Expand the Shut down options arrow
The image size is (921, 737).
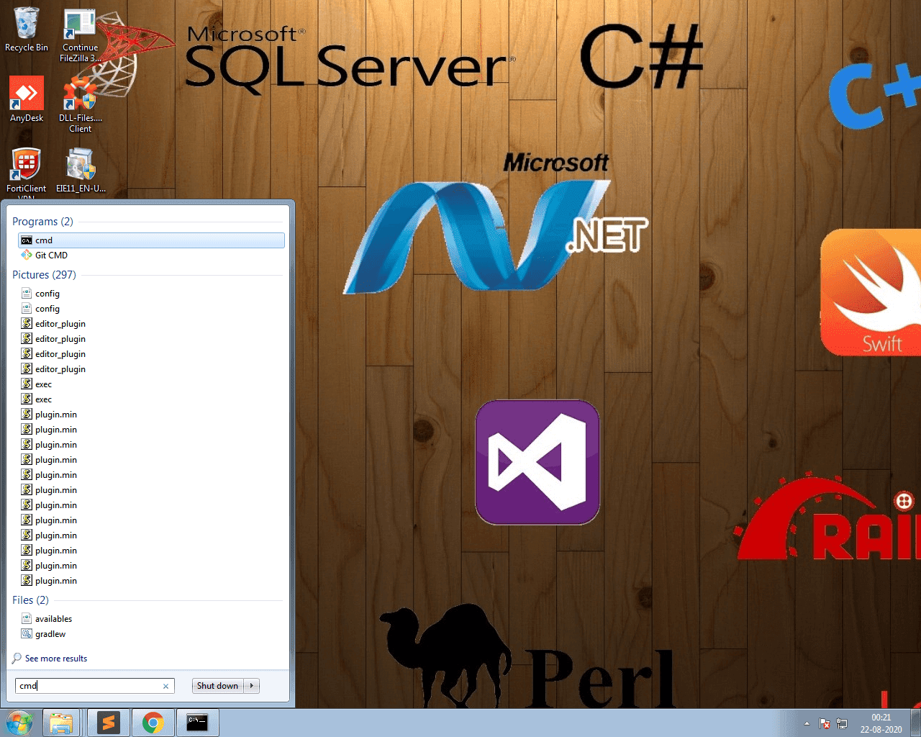[x=252, y=686]
